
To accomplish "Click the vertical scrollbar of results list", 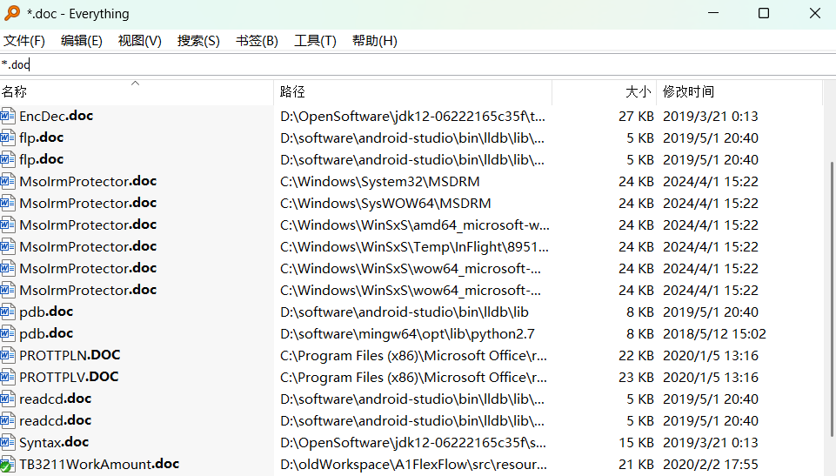I will coord(833,298).
